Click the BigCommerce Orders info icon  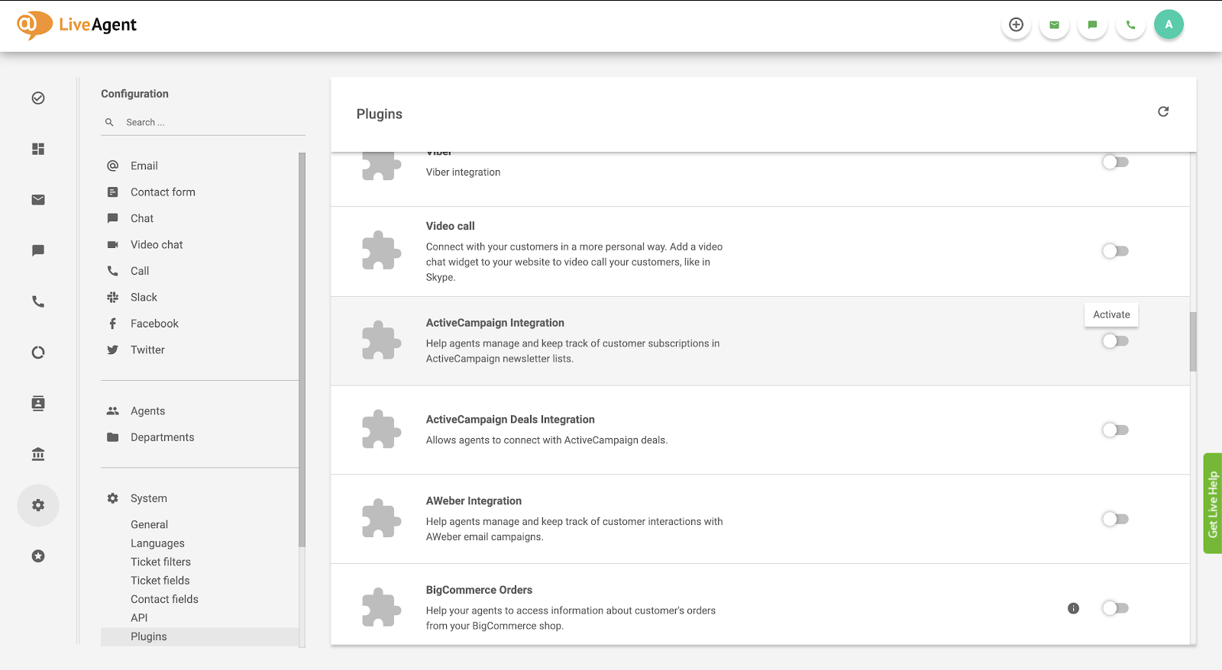tap(1073, 608)
